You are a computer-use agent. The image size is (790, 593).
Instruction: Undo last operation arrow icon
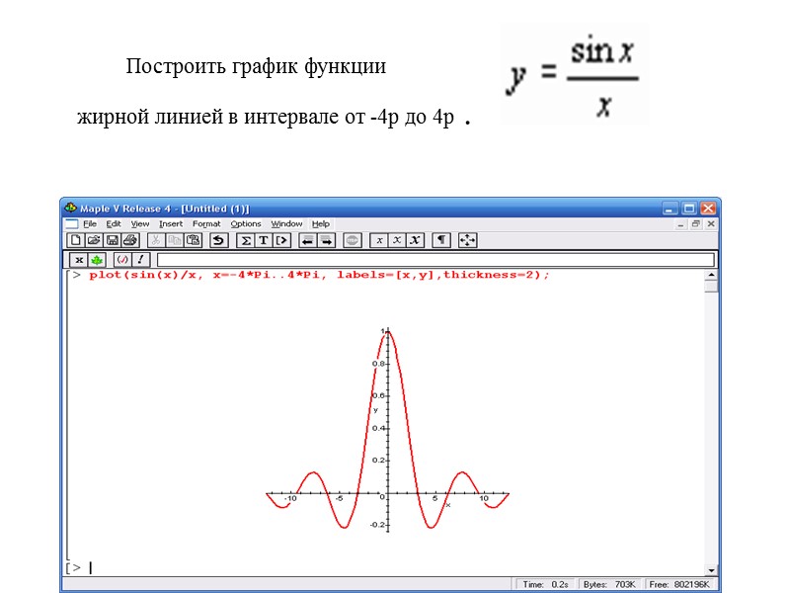(x=218, y=240)
